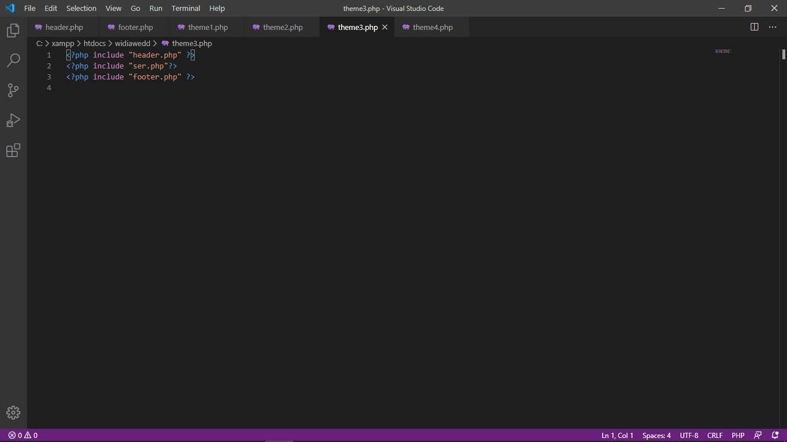787x442 pixels.
Task: Open the Explorer view in activity bar
Action: coord(13,31)
